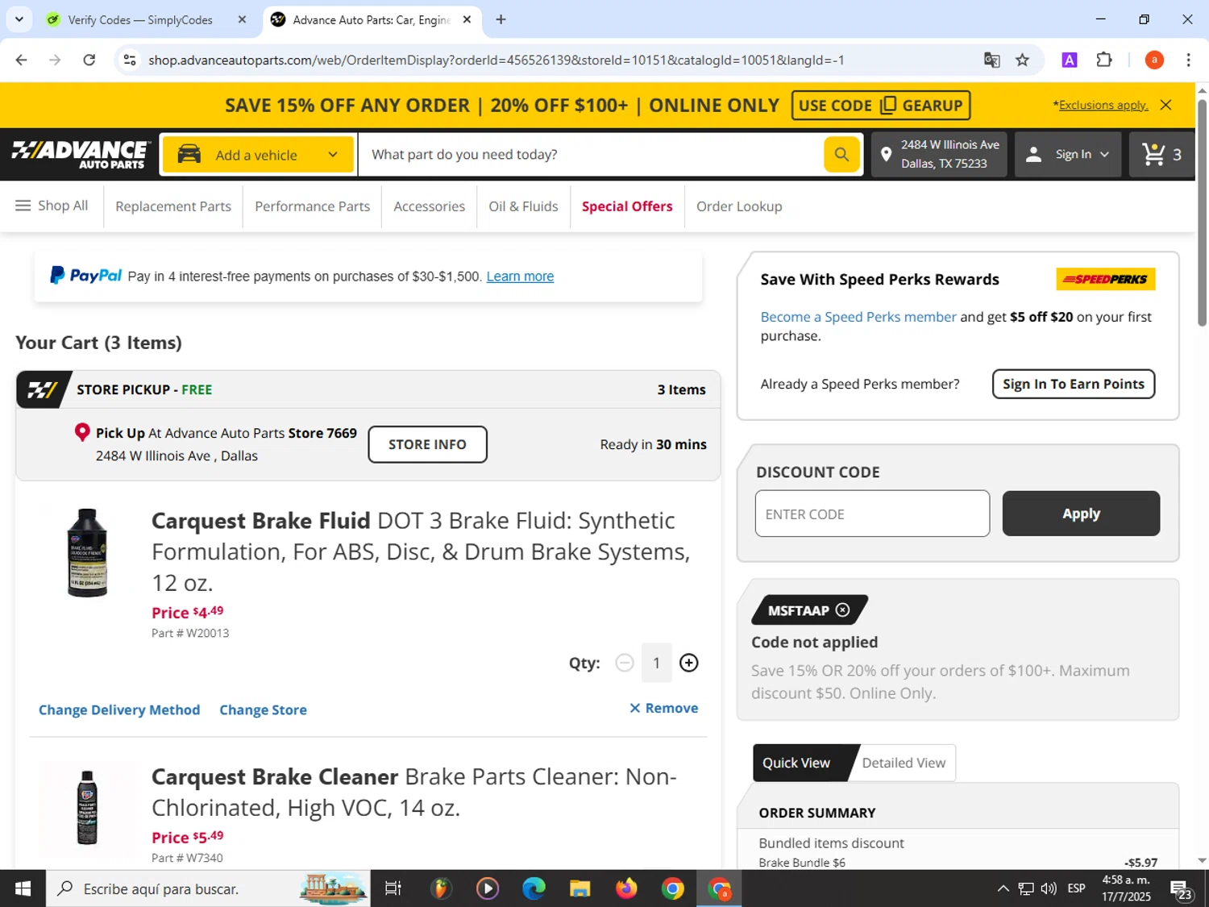This screenshot has width=1209, height=907.
Task: Open Performance Parts menu
Action: point(313,206)
